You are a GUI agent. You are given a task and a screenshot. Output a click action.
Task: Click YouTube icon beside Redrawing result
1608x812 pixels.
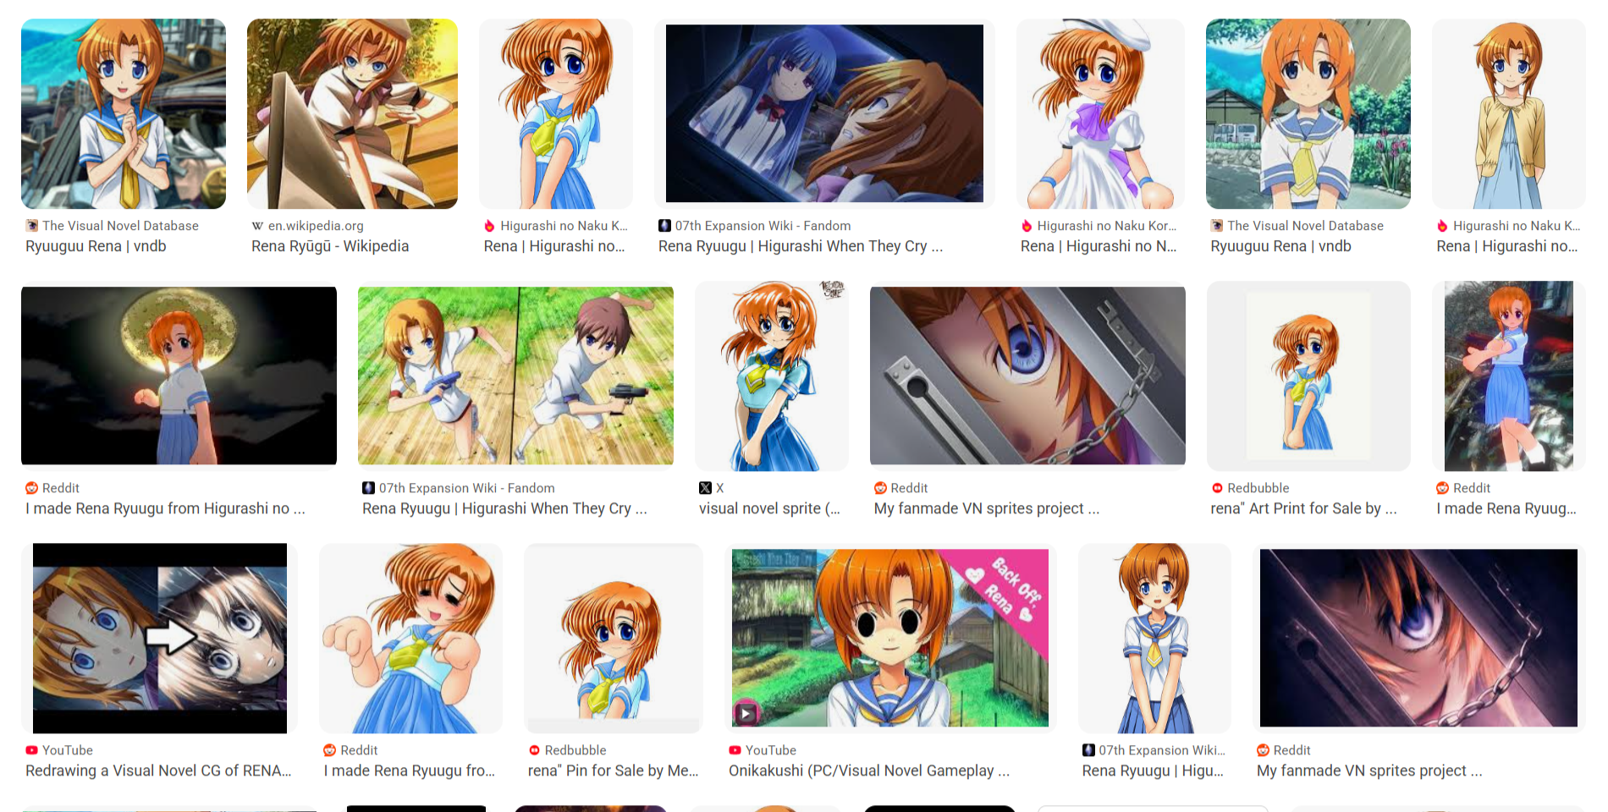point(31,750)
